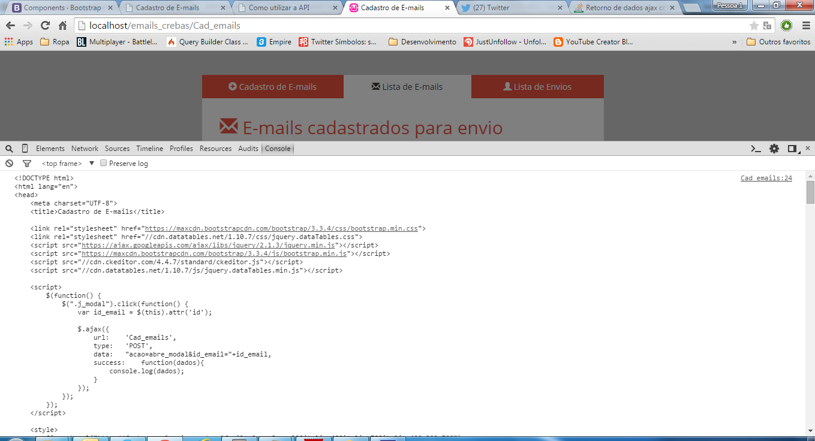Image resolution: width=815 pixels, height=441 pixels.
Task: Open the jquery.min.js script link
Action: tap(208, 245)
